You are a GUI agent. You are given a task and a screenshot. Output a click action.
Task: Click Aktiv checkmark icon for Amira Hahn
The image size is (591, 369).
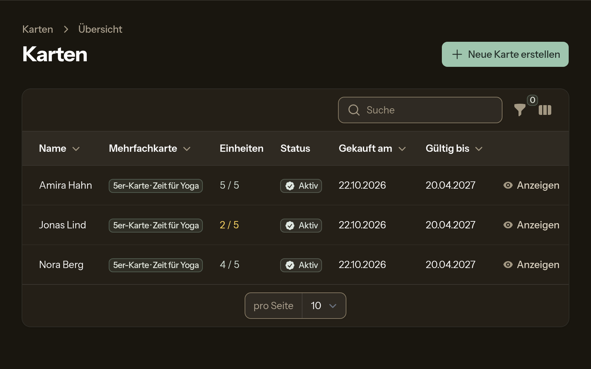point(290,186)
